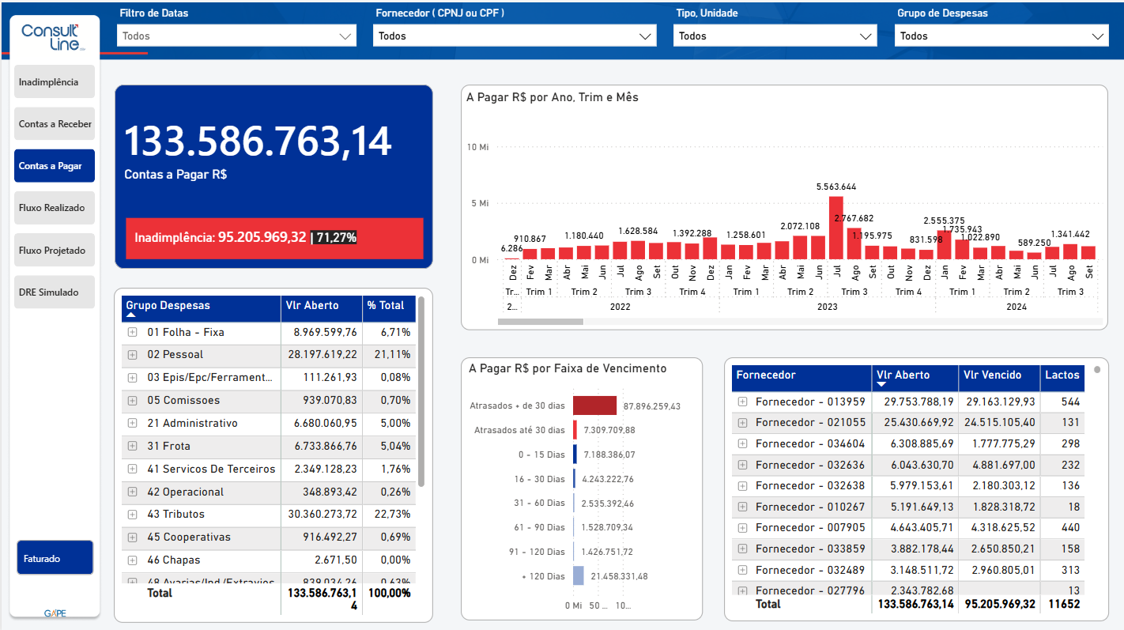This screenshot has width=1124, height=630.
Task: Expand the 46 Chapas row
Action: 133,560
